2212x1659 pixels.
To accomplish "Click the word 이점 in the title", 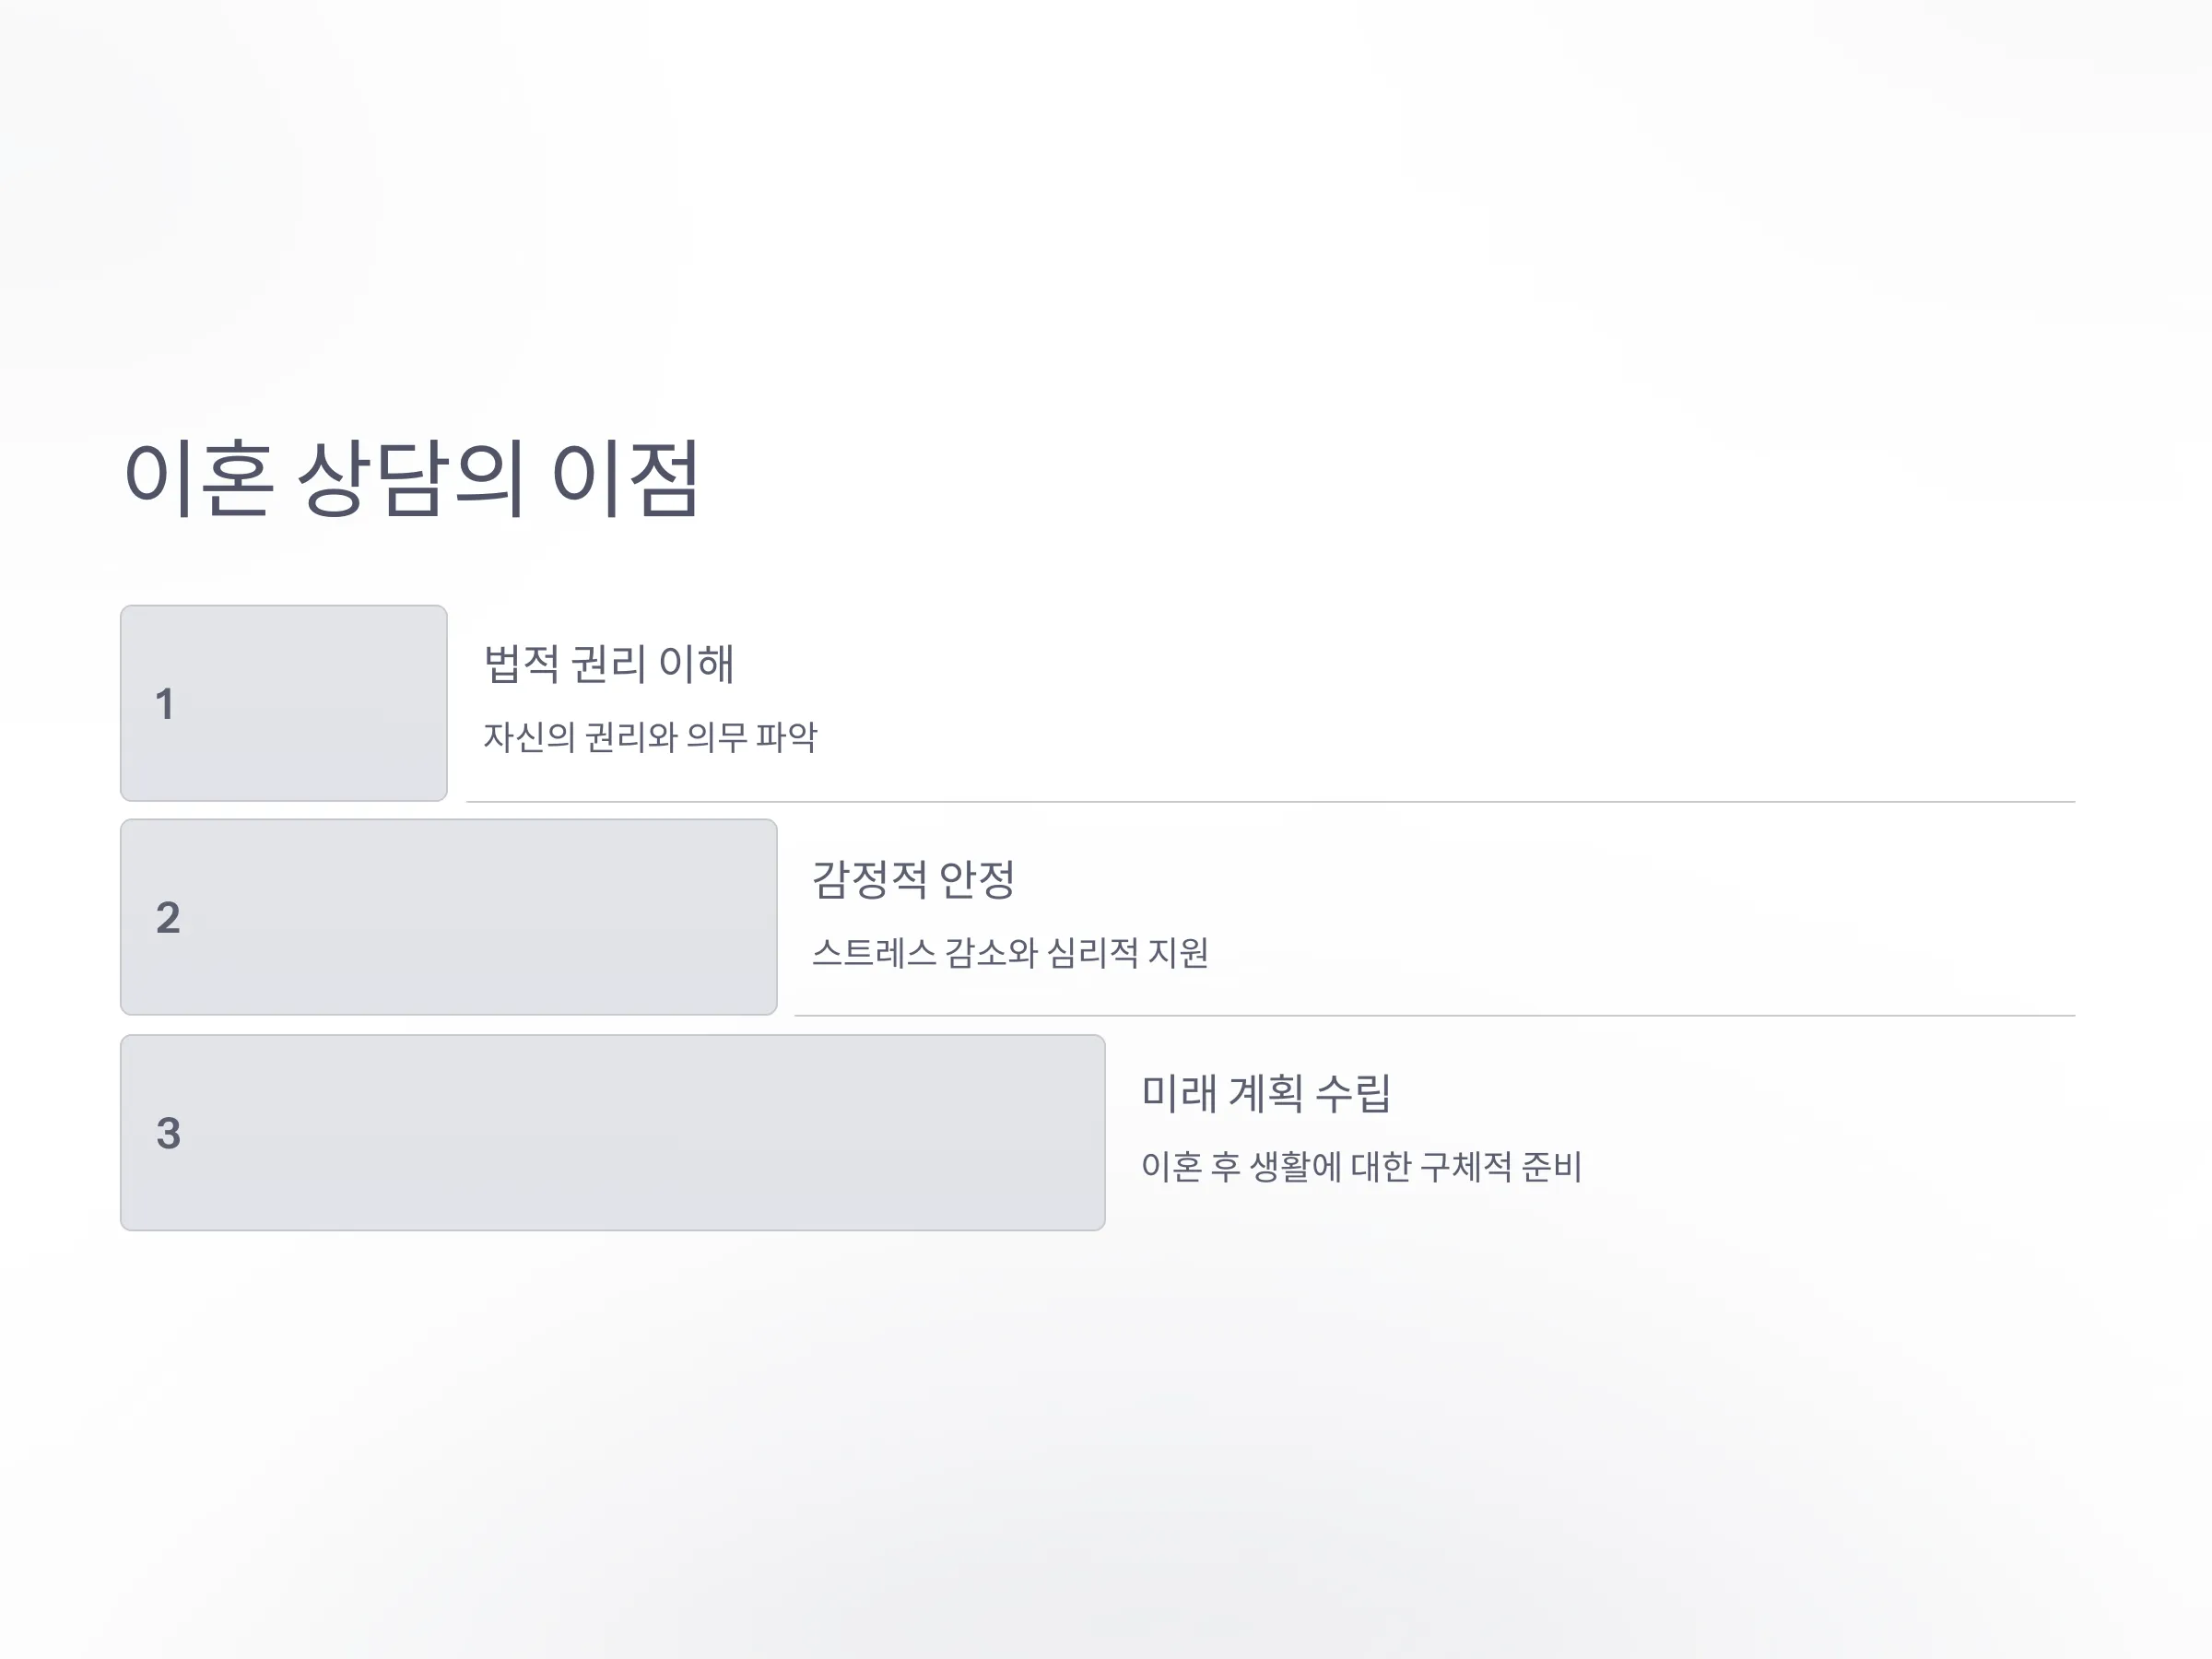I will [x=625, y=479].
